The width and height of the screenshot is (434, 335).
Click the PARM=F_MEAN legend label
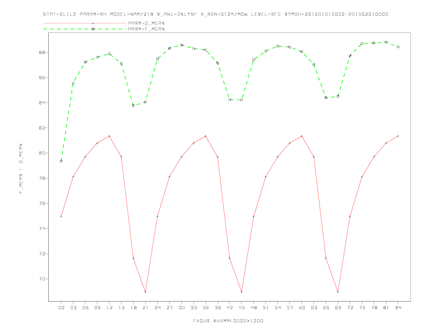pyautogui.click(x=146, y=29)
